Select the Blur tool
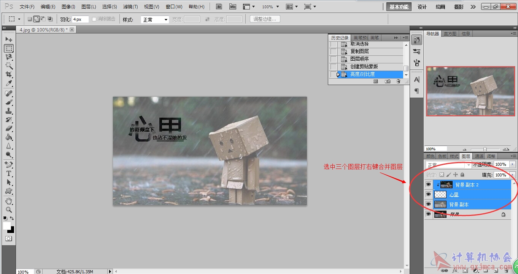 9,146
